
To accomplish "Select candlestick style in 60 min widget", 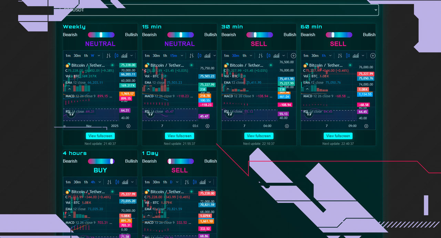I will pos(348,56).
